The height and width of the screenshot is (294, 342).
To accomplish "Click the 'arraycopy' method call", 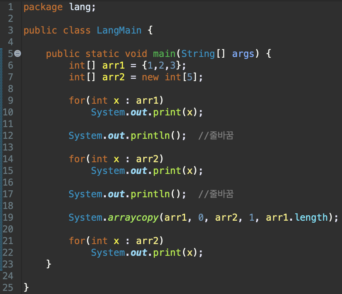I will [133, 218].
